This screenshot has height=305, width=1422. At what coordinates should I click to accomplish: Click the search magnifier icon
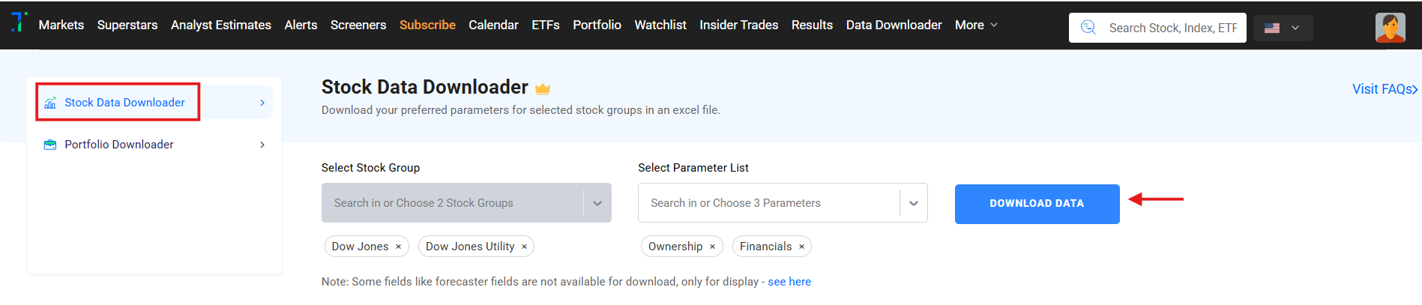1088,28
